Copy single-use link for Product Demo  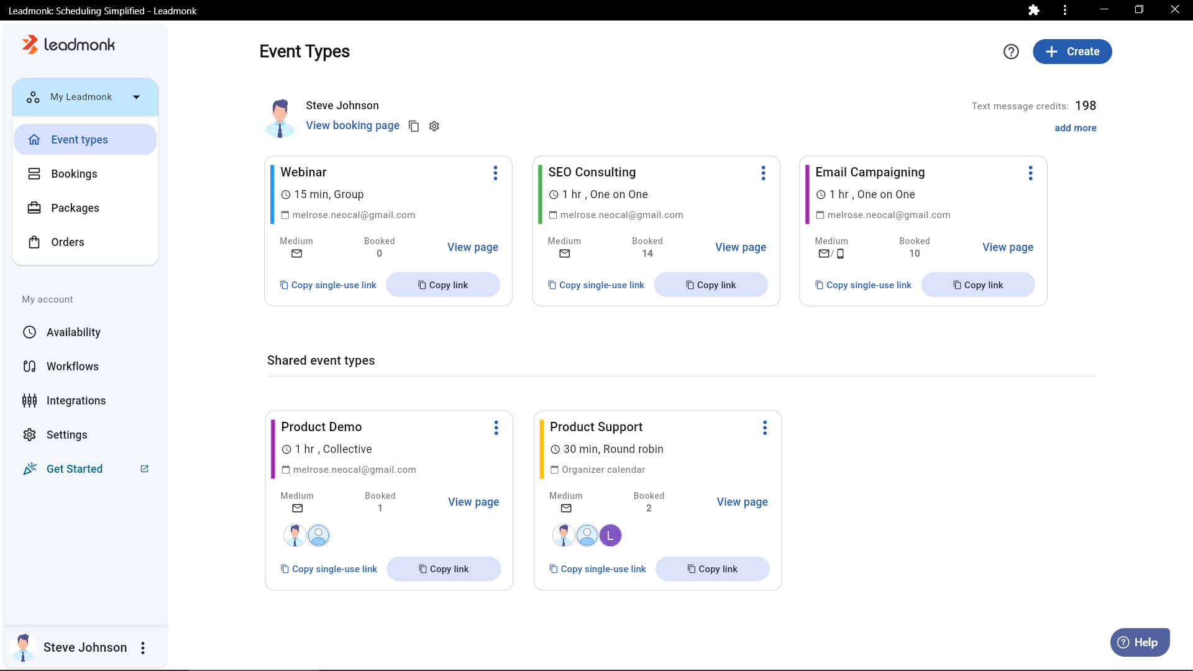(x=329, y=569)
